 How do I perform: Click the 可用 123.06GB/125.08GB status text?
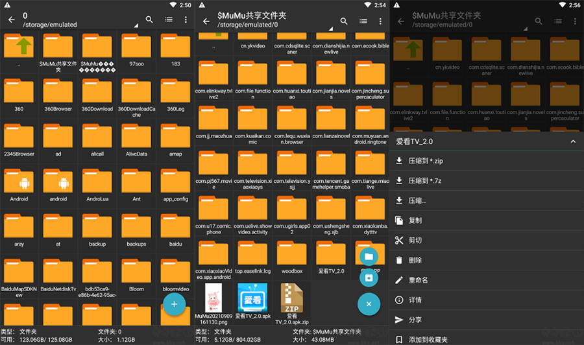pos(36,340)
